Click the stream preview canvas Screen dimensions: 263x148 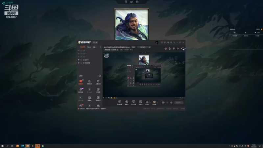(144, 75)
